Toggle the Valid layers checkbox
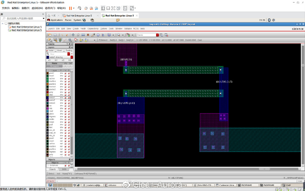 point(47,50)
